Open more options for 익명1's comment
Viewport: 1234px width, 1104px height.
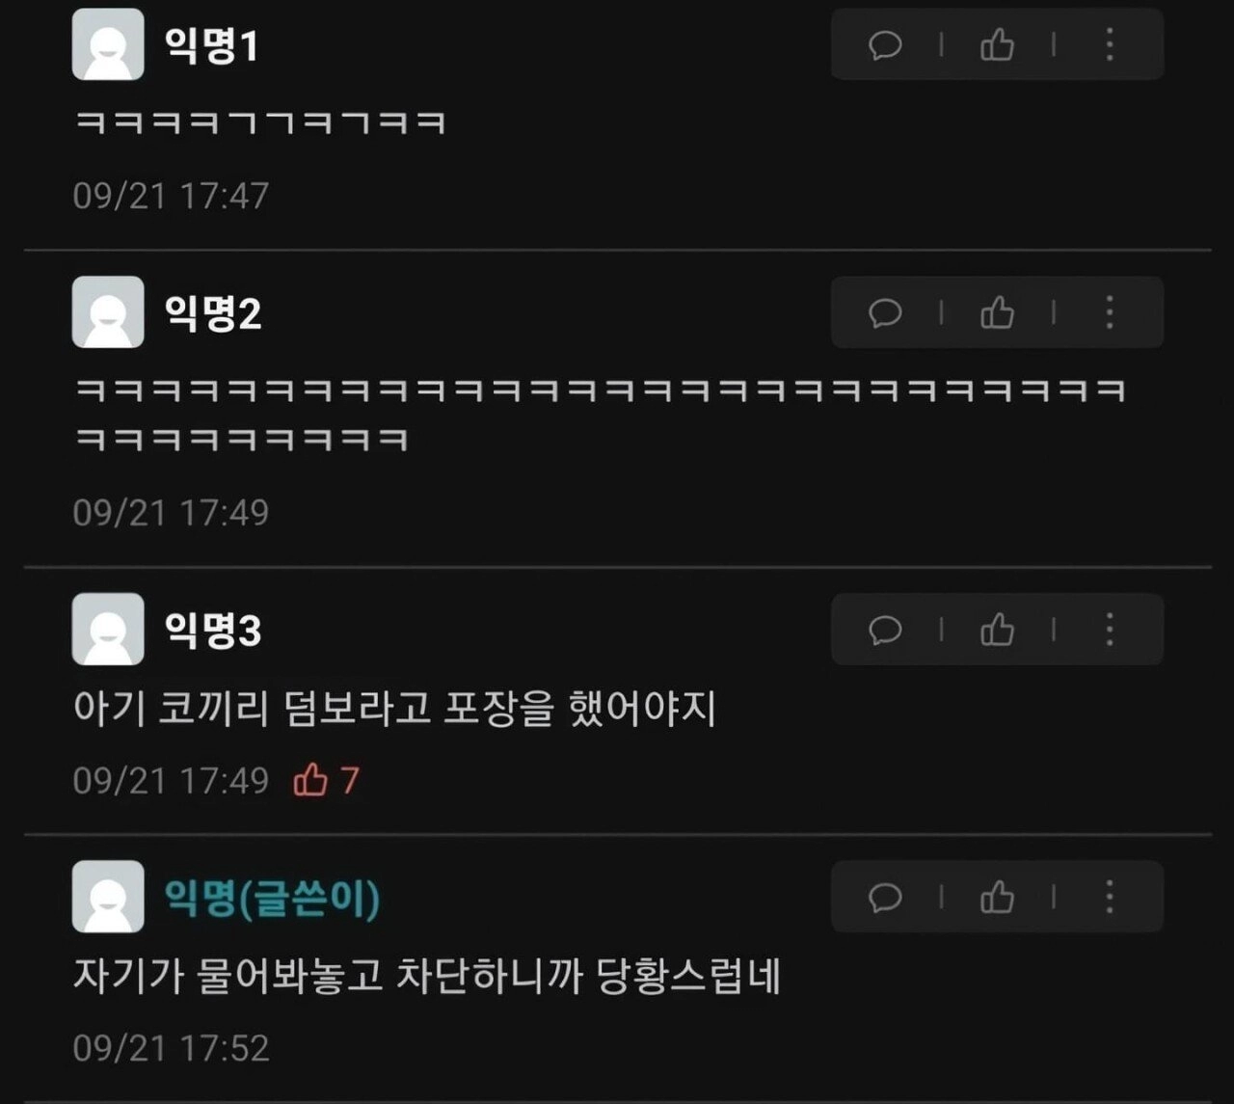coord(1110,44)
